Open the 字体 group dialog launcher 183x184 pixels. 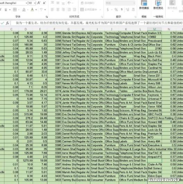pyautogui.click(x=47, y=17)
